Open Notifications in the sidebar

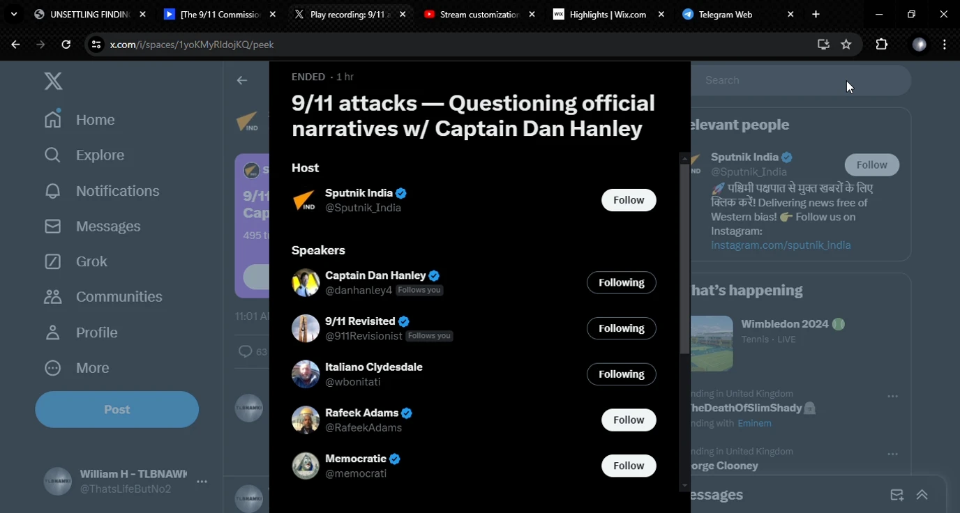102,191
